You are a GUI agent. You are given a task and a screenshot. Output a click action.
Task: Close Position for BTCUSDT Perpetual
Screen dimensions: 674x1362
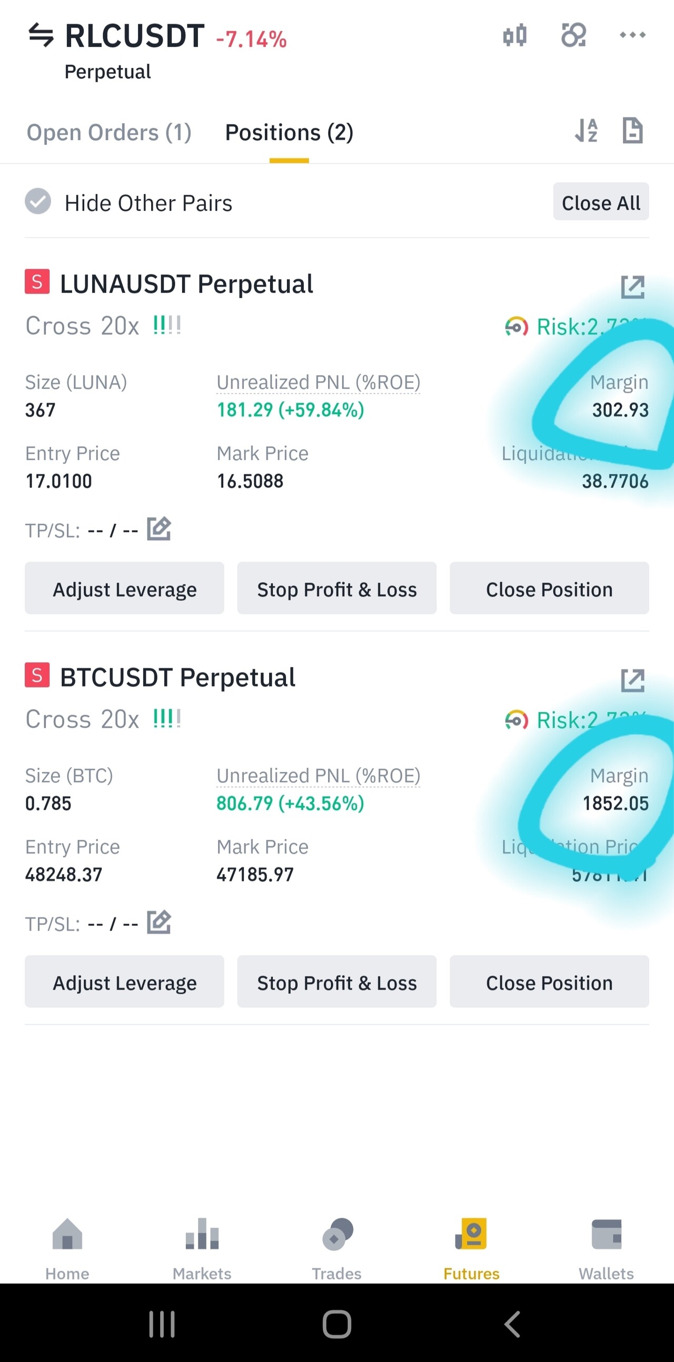click(x=549, y=982)
